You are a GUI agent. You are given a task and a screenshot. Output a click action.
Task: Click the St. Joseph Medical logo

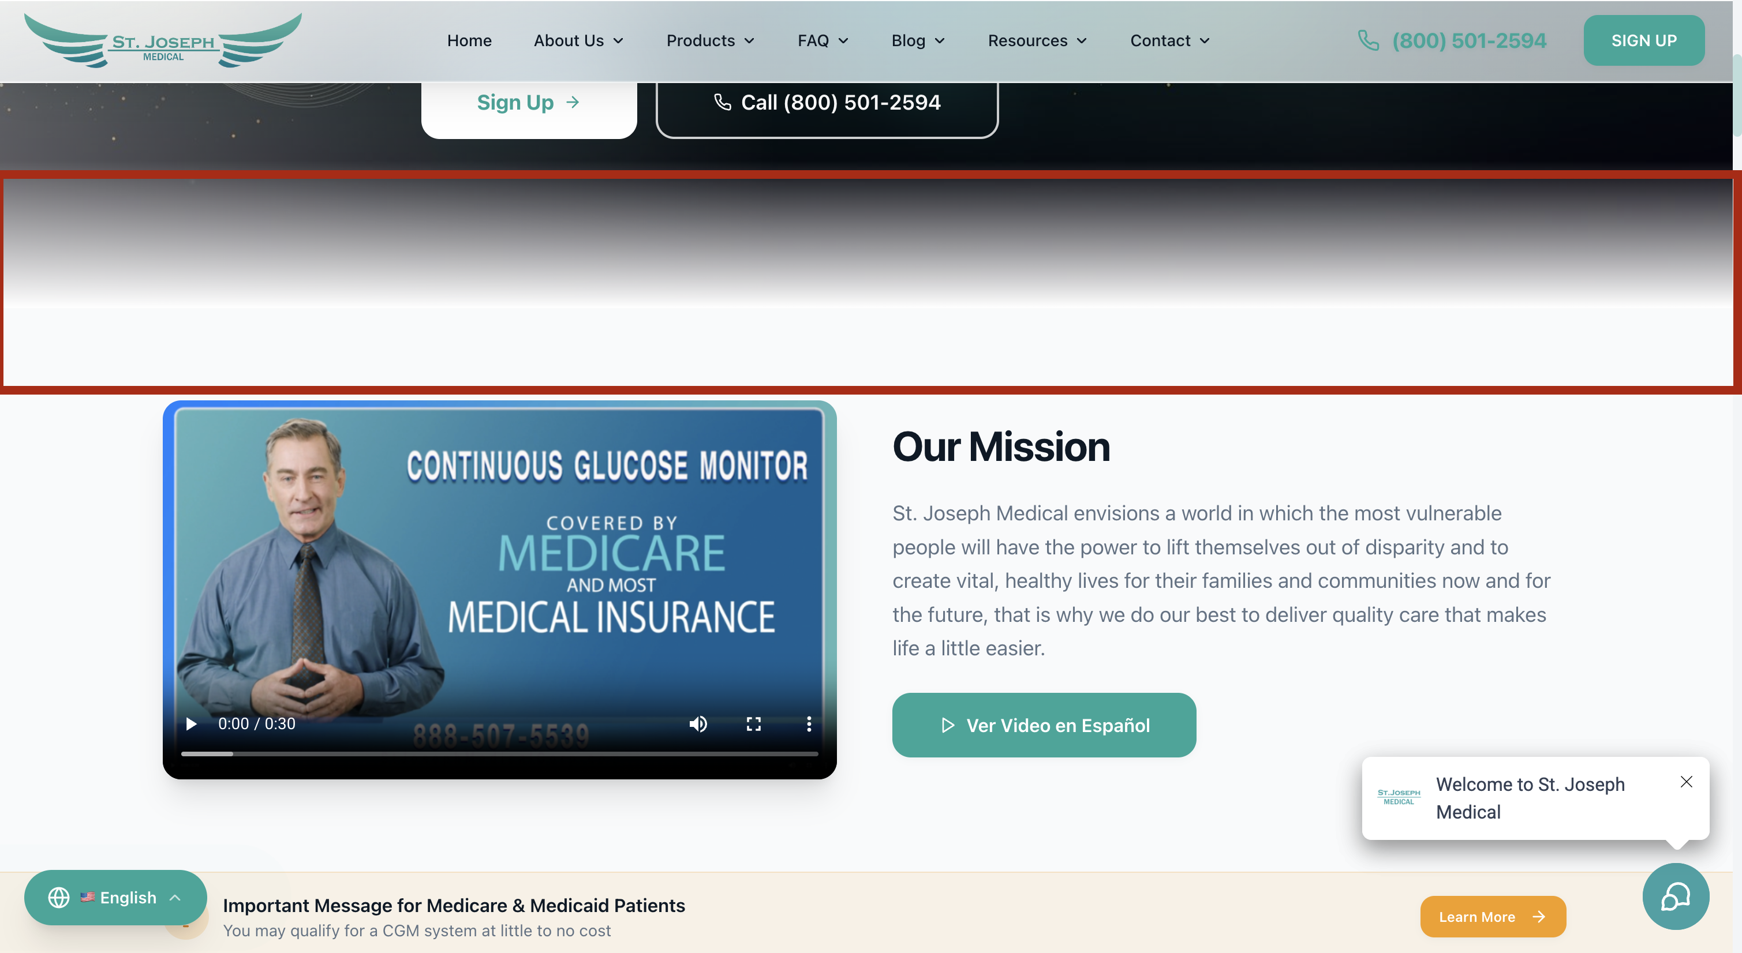163,40
